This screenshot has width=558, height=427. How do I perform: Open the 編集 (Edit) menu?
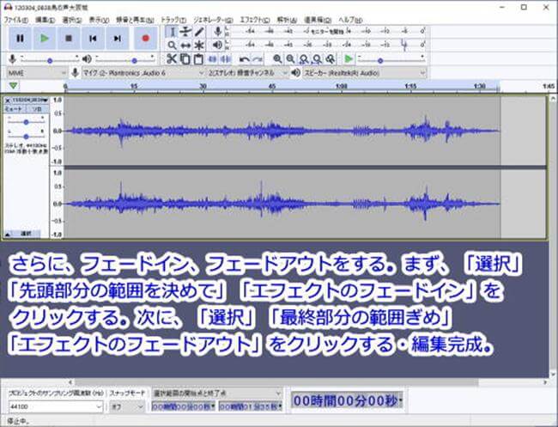[45, 20]
